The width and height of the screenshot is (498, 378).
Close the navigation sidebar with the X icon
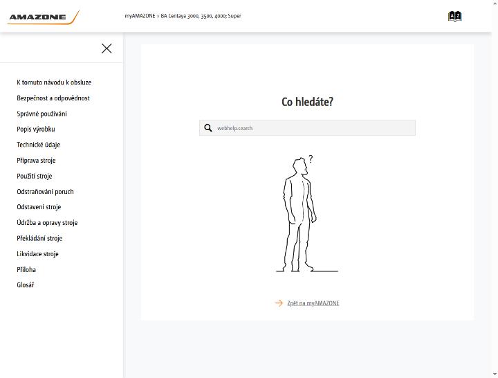(x=107, y=48)
